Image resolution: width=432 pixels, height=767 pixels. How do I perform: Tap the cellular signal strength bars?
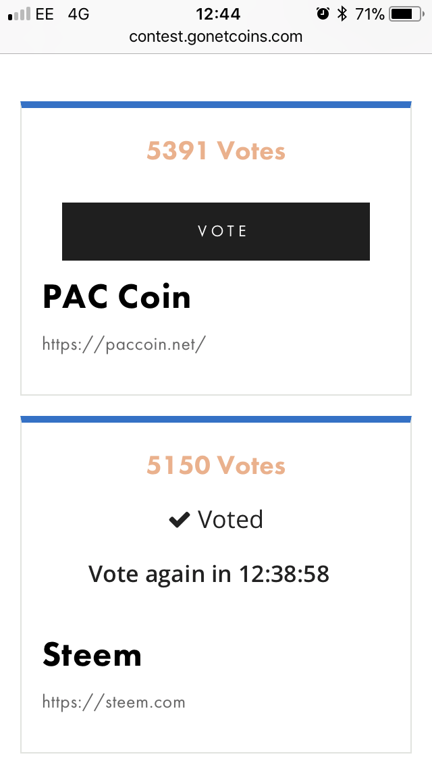(x=19, y=14)
